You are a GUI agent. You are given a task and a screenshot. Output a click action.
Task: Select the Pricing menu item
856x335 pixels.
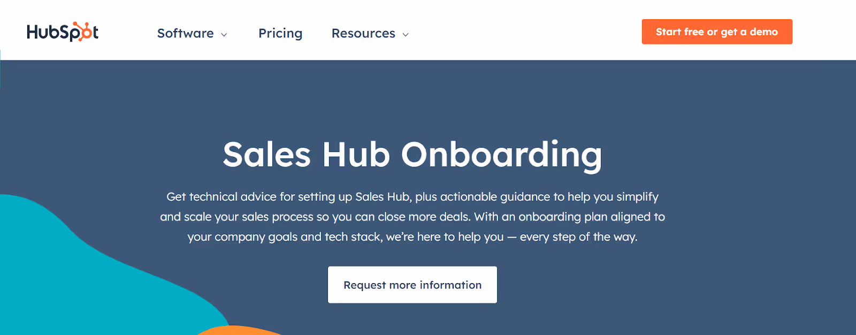point(280,33)
